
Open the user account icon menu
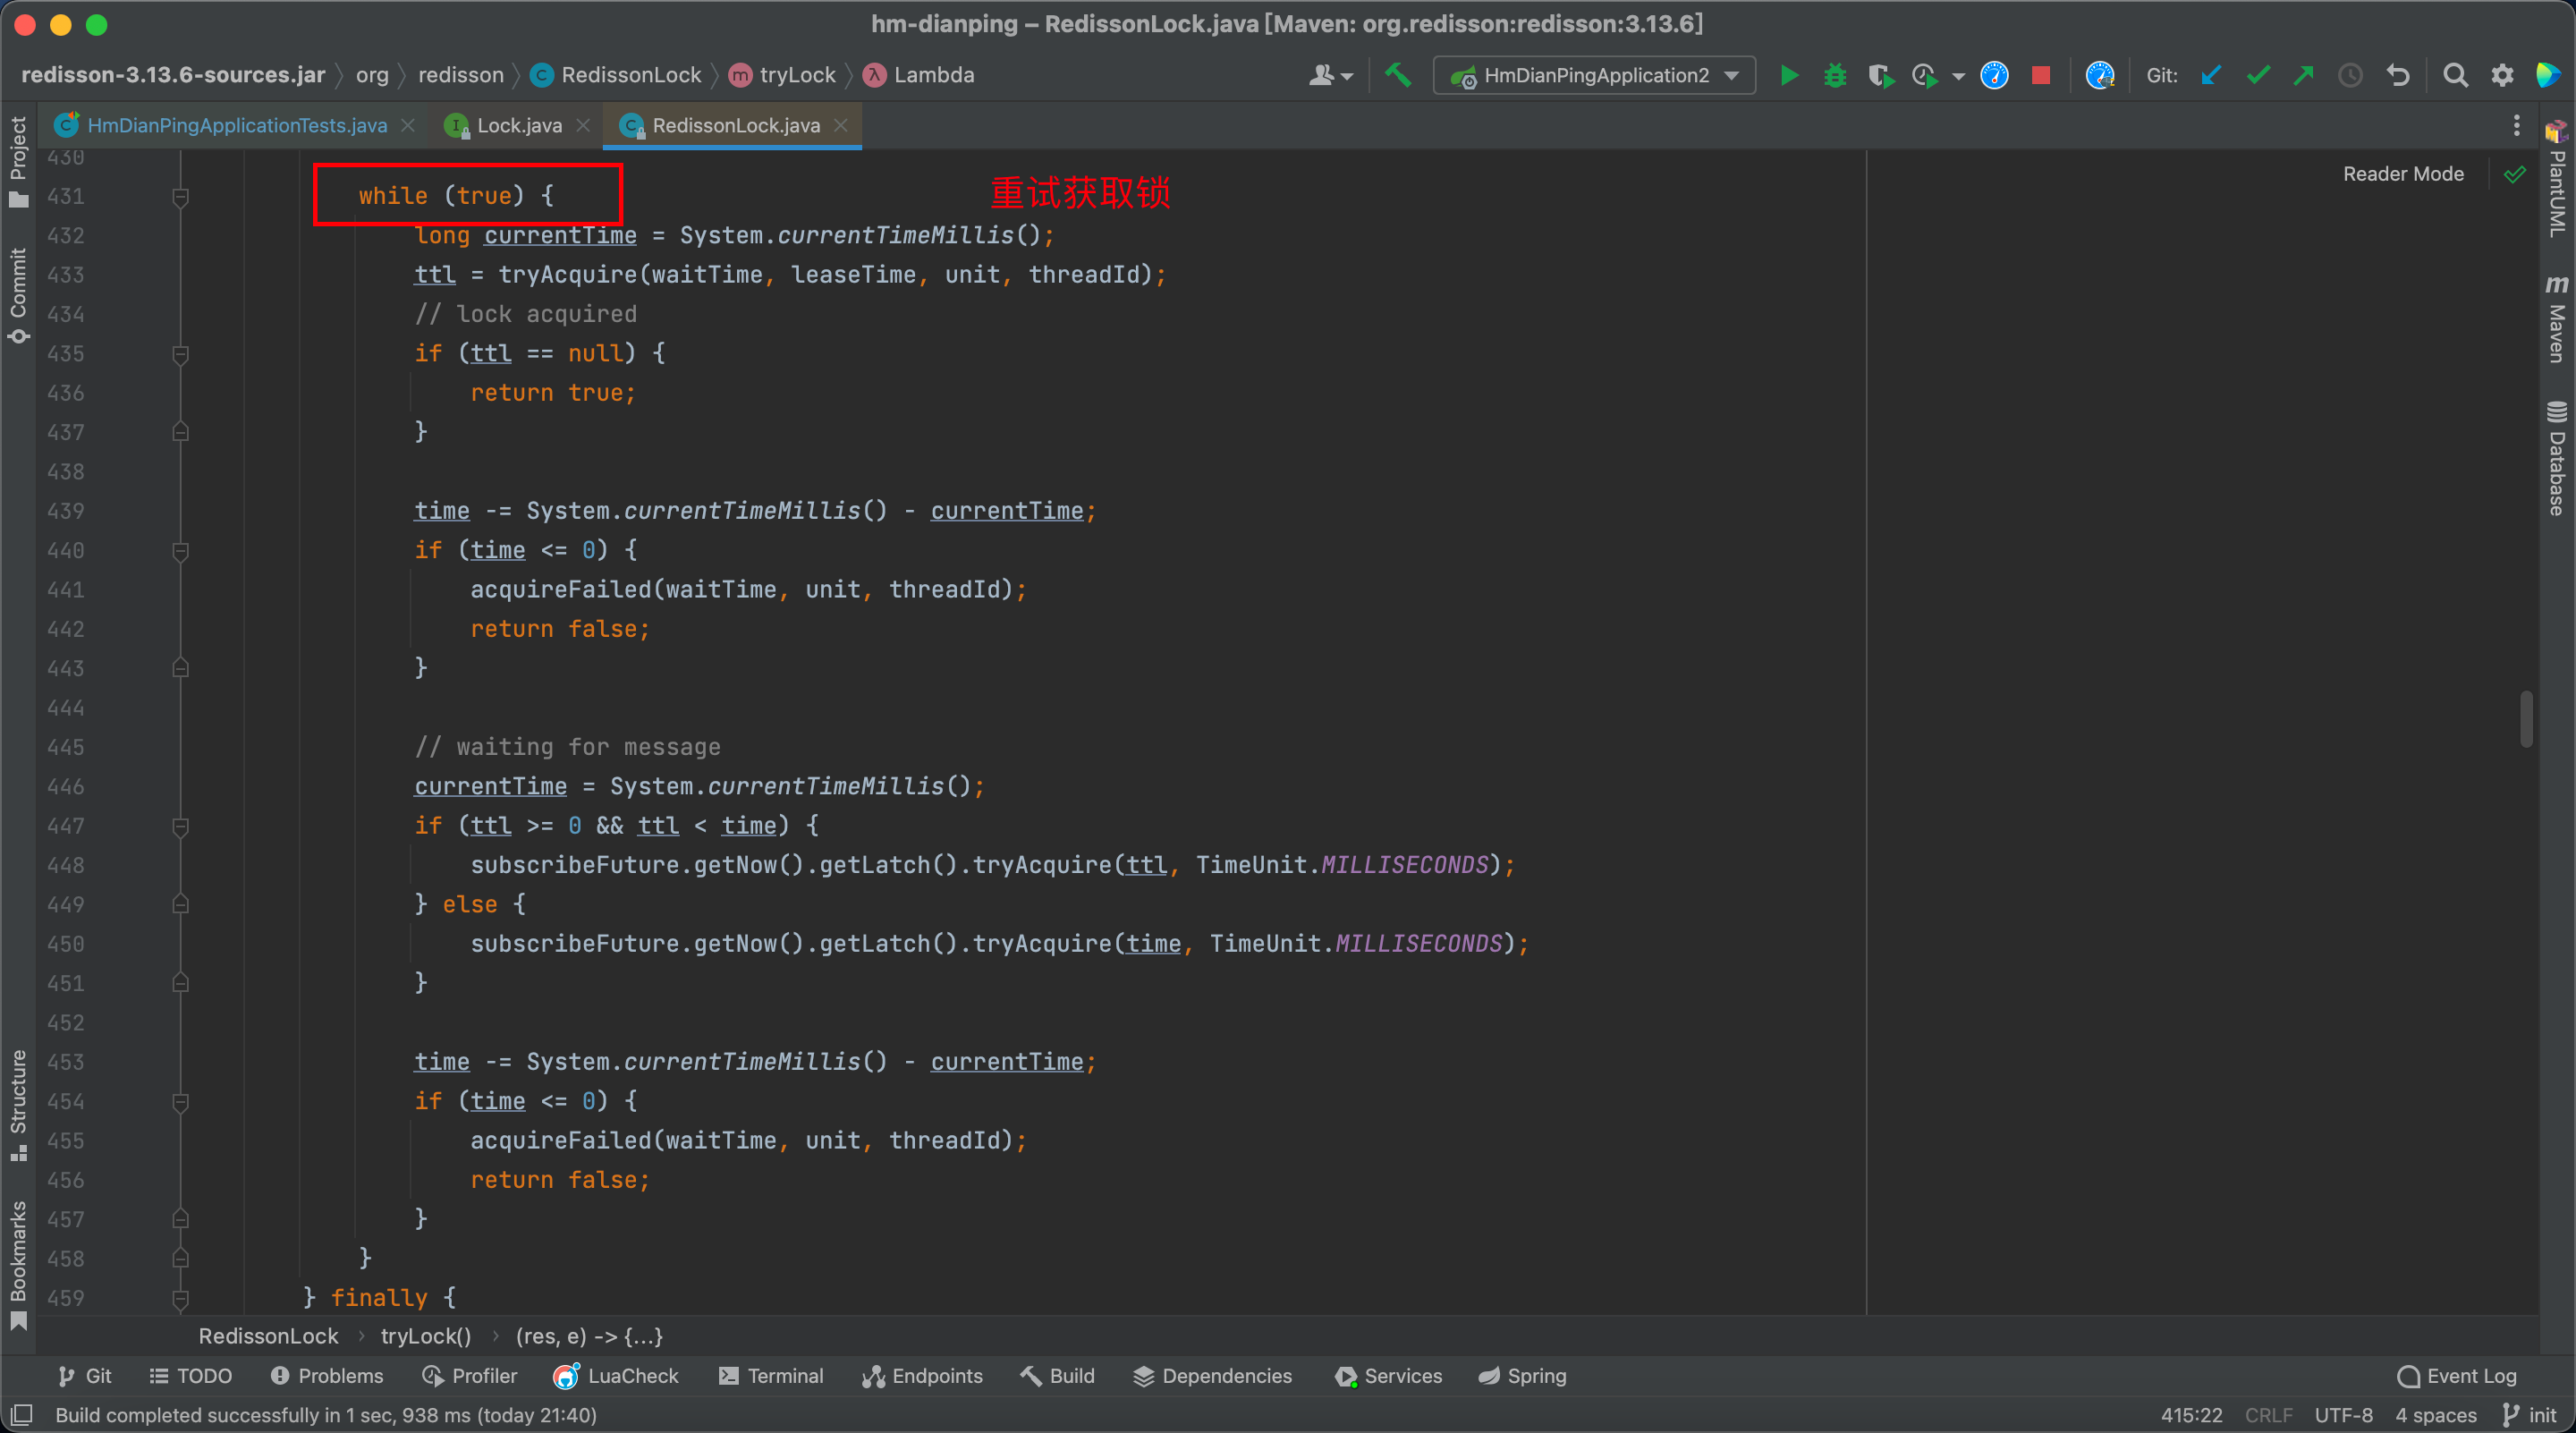pos(1330,75)
